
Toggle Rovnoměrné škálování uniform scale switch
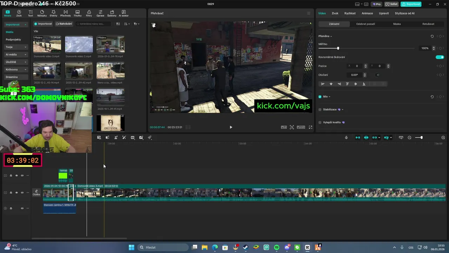[x=440, y=57]
